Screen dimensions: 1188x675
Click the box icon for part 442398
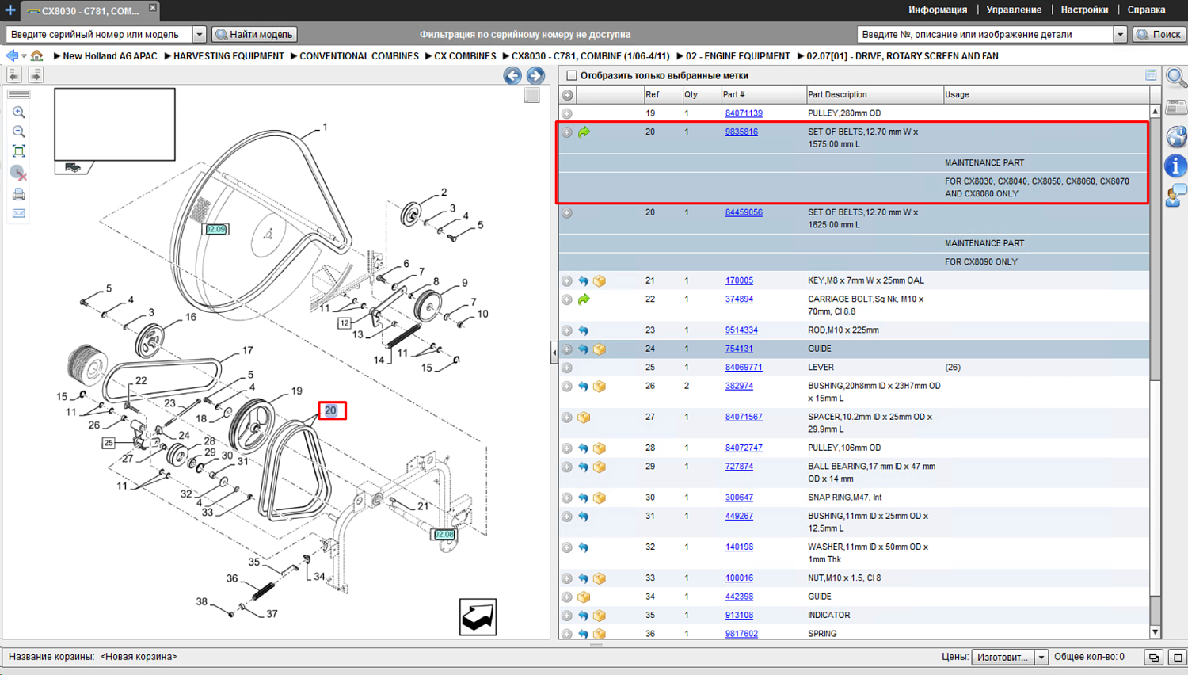[584, 597]
